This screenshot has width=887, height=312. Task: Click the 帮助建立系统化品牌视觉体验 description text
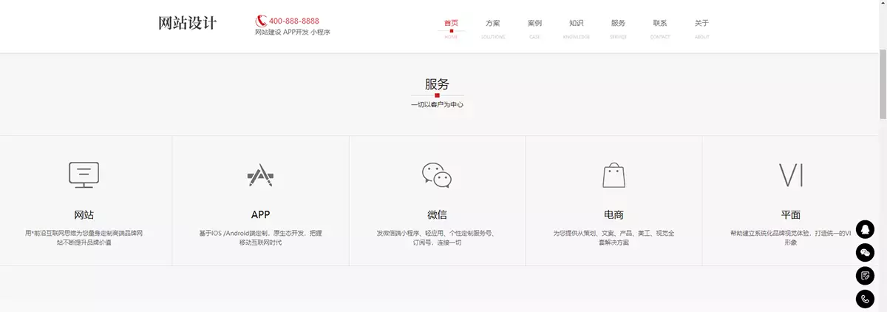tap(791, 237)
